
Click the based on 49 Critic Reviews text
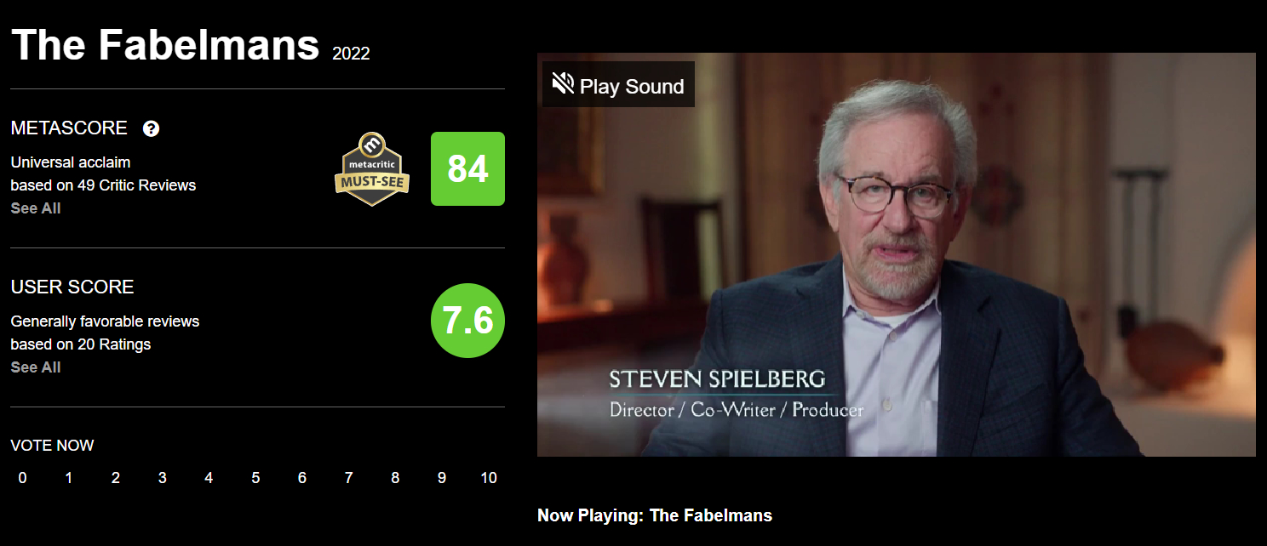coord(103,185)
